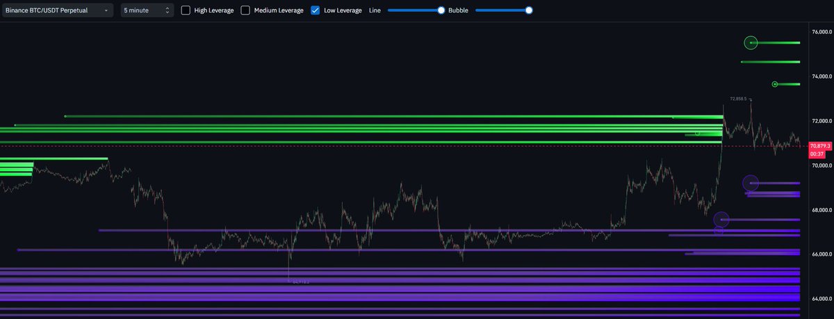Click the Line slider handle
834x319 pixels.
click(441, 10)
